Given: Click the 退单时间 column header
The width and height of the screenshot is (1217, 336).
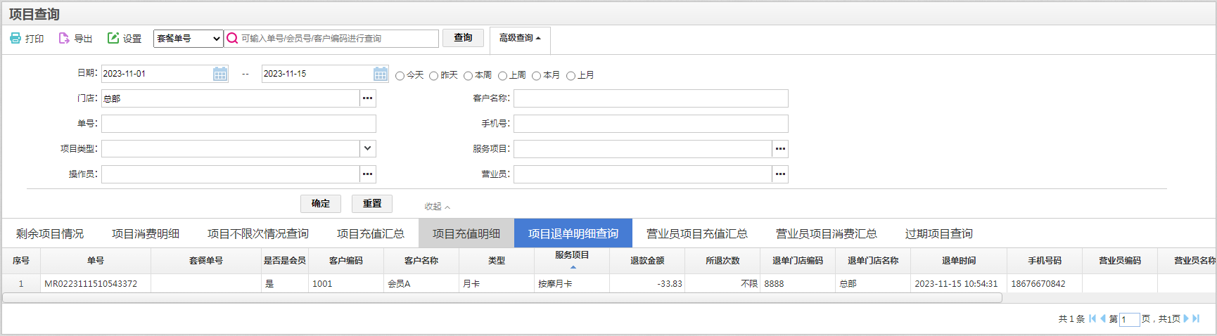Looking at the screenshot, I should (x=959, y=261).
